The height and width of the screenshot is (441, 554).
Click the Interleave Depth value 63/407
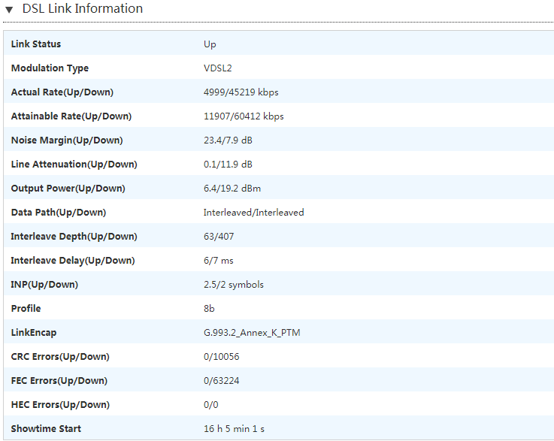(218, 237)
